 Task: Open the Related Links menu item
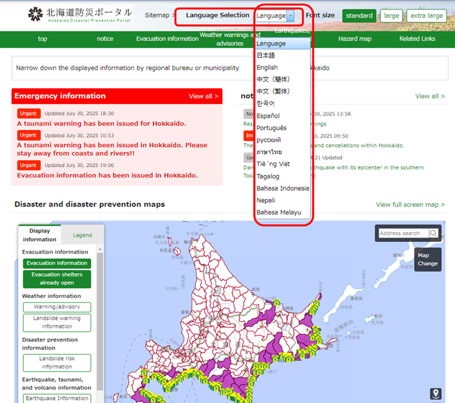417,39
